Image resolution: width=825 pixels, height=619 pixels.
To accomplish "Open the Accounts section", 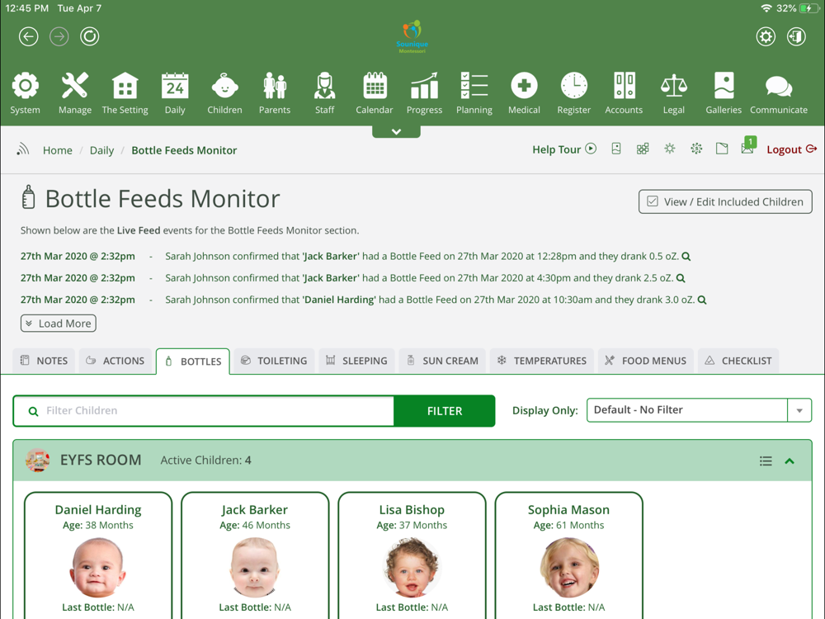I will 624,93.
